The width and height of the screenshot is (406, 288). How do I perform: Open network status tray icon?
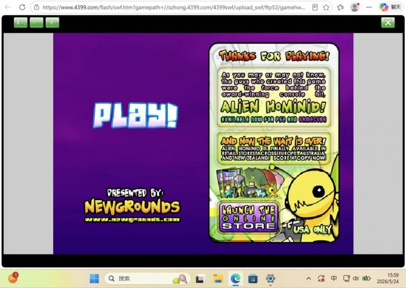346,278
